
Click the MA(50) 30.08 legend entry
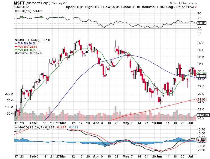pyautogui.click(x=27, y=43)
